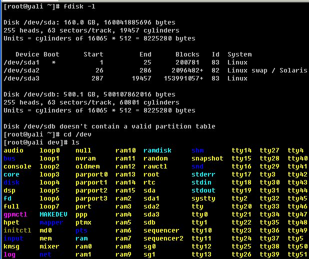Click the blue "mapper" directory entry

click(x=51, y=222)
